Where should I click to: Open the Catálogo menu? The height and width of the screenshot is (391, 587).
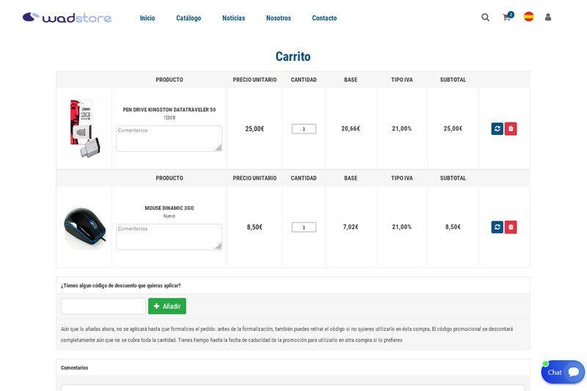pos(189,18)
